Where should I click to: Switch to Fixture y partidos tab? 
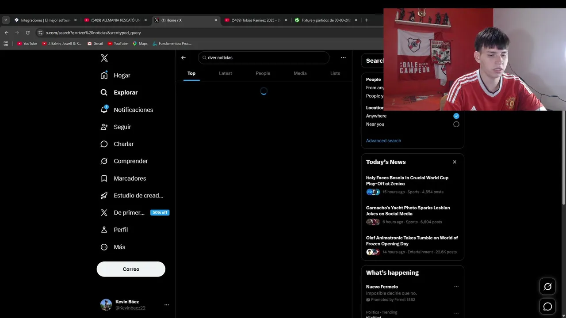[325, 20]
